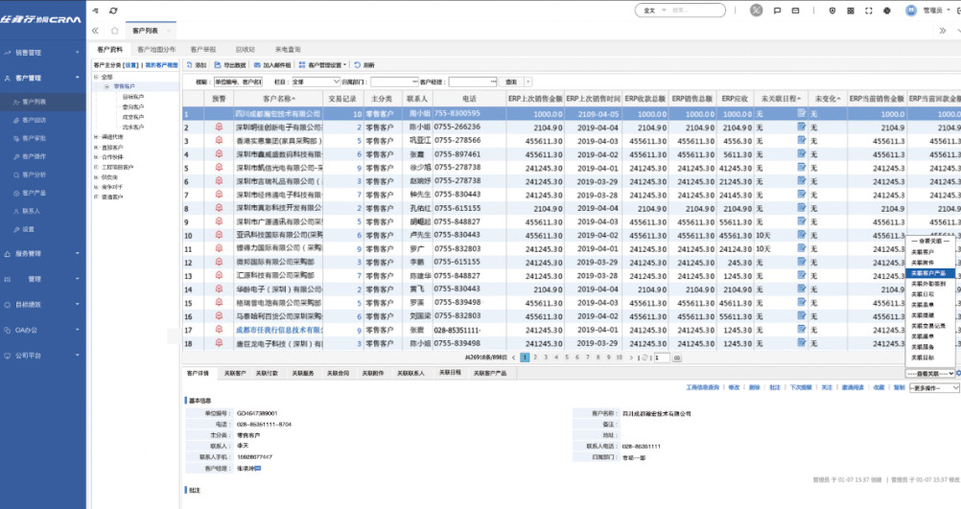The width and height of the screenshot is (961, 509).
Task: Open the chat message icon in top bar
Action: click(x=777, y=11)
